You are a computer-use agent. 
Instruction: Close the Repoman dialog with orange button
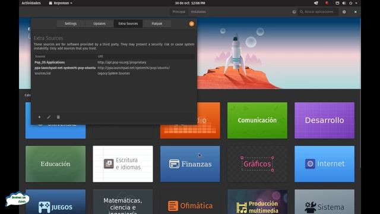pos(191,24)
